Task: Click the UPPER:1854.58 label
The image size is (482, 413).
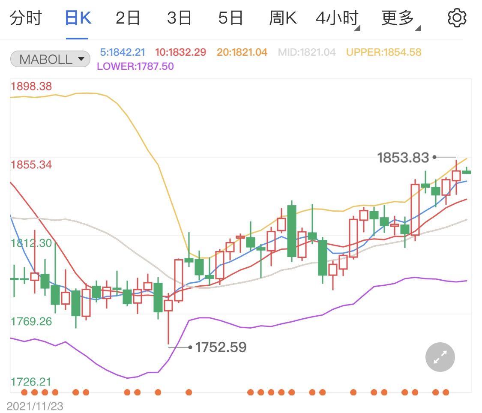Action: point(383,52)
